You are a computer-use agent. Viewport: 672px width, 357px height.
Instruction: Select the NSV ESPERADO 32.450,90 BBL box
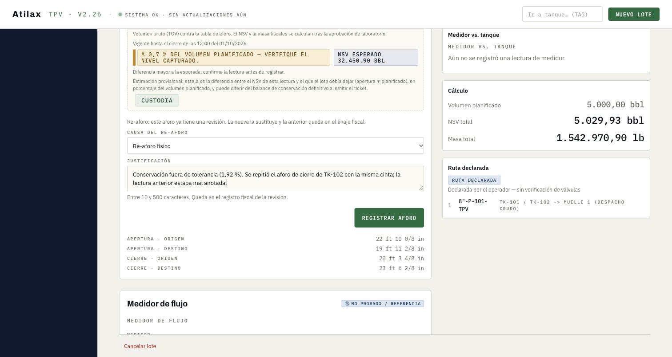click(376, 58)
